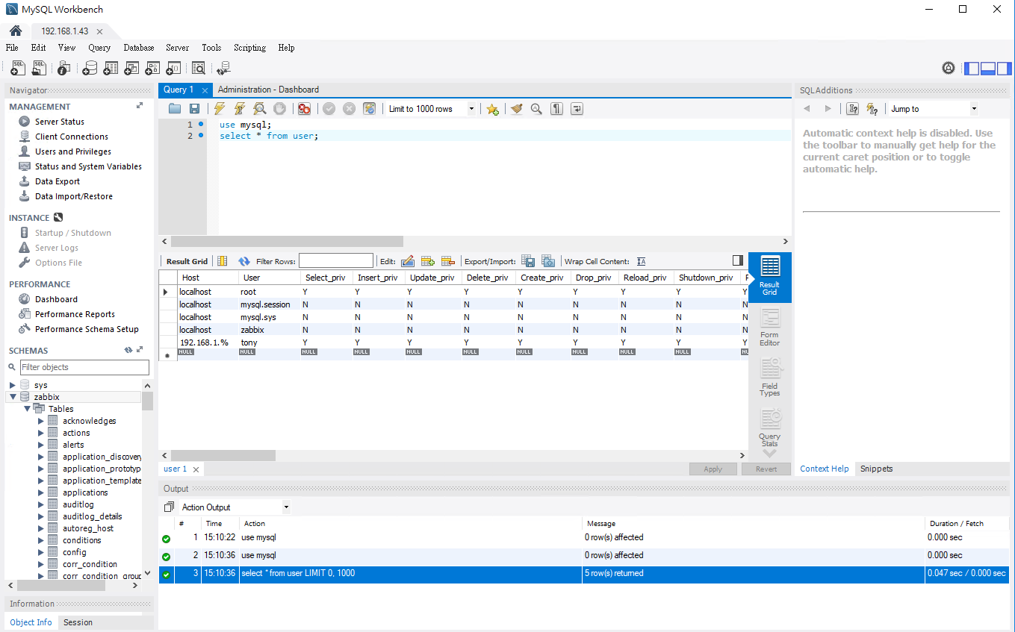Screen dimensions: 1015x632
Task: Switch to Form Editor view
Action: pos(770,327)
